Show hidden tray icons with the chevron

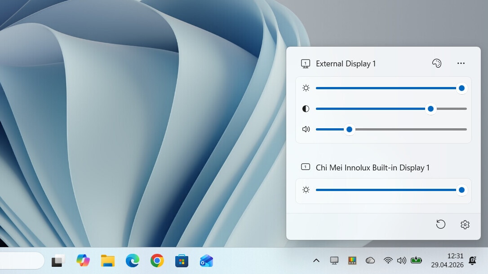pyautogui.click(x=316, y=261)
